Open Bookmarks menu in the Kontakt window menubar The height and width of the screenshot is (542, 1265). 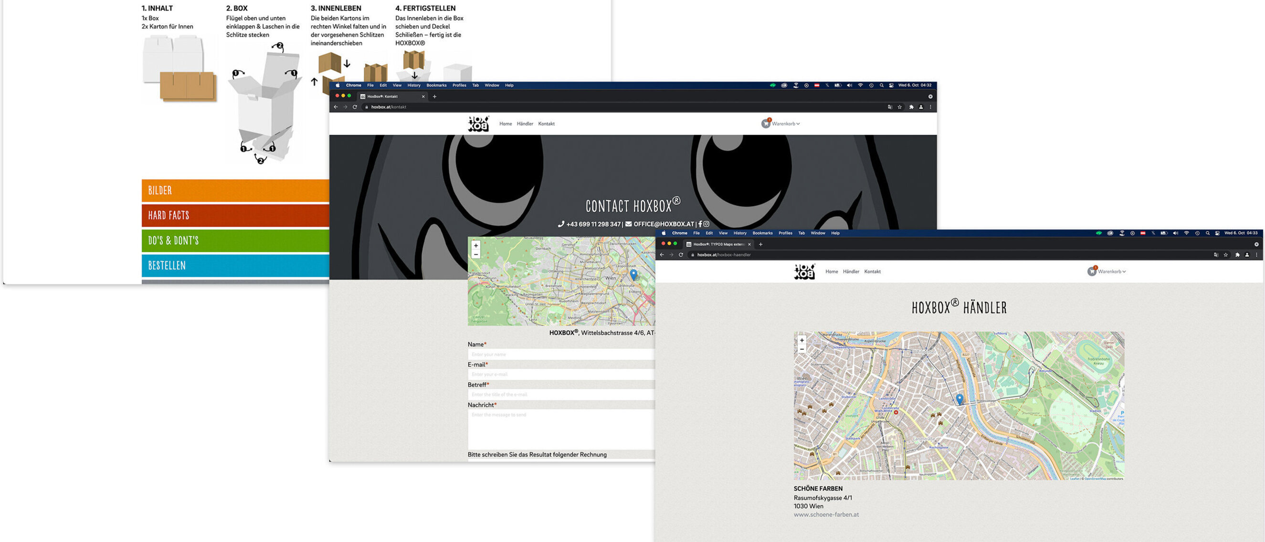tap(436, 85)
